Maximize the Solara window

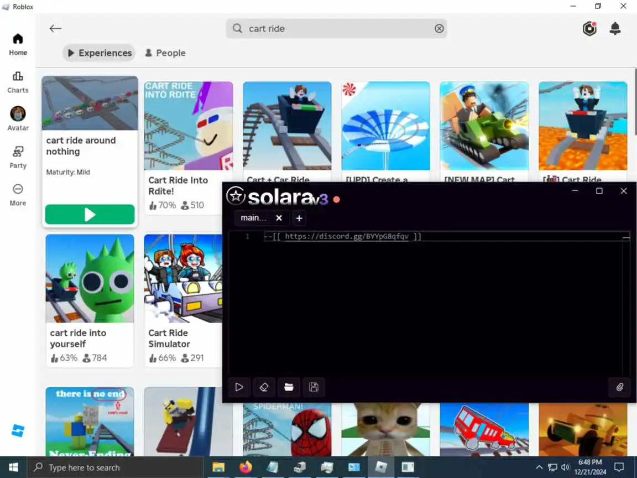[x=599, y=191]
